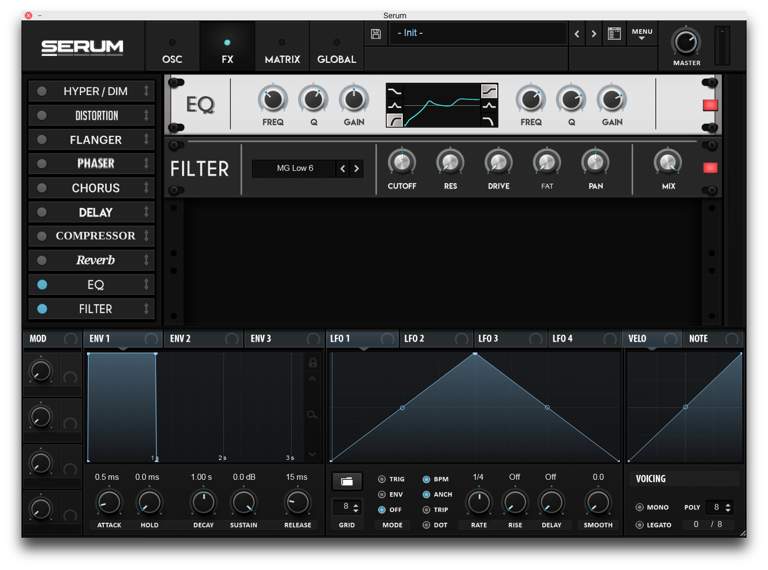Image resolution: width=768 pixels, height=570 pixels.
Task: Reorder the HYPER / DIM effect arrows
Action: click(146, 91)
